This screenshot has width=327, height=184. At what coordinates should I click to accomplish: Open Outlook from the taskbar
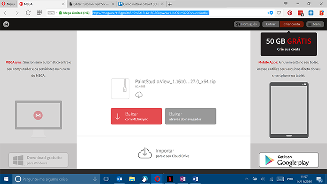coord(120,179)
